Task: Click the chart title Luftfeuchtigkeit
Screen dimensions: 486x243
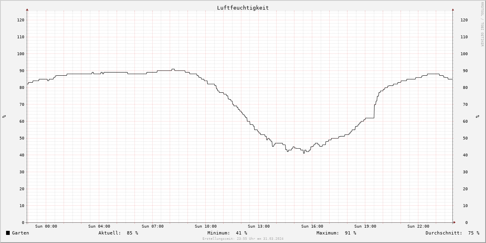Action: tap(243, 8)
